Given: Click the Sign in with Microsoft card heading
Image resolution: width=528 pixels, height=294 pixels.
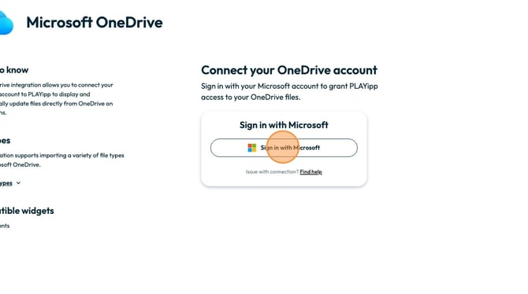Looking at the screenshot, I should [x=284, y=125].
